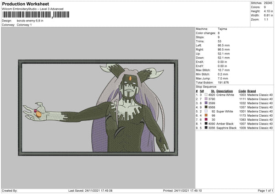Select the Super White description text
This screenshot has width=275, height=194.
[x=225, y=111]
